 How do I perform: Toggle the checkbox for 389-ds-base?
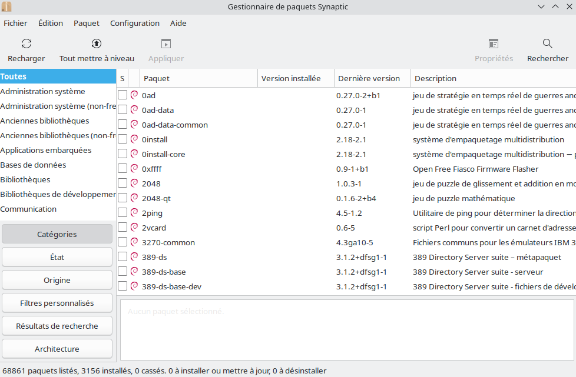pyautogui.click(x=123, y=272)
